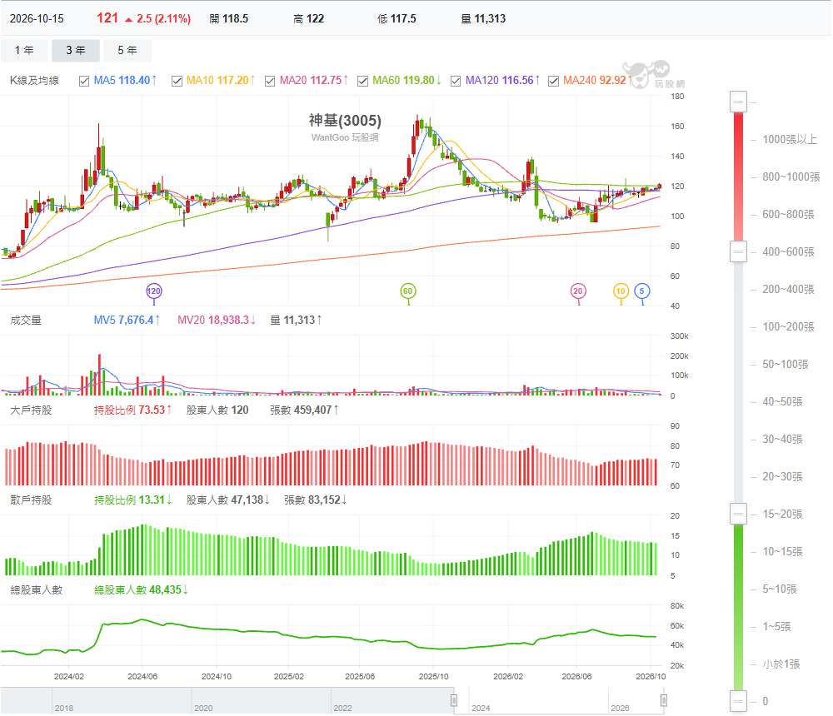The width and height of the screenshot is (833, 716).
Task: Click the 持股比例 73.53 large holder value
Action: (x=132, y=410)
